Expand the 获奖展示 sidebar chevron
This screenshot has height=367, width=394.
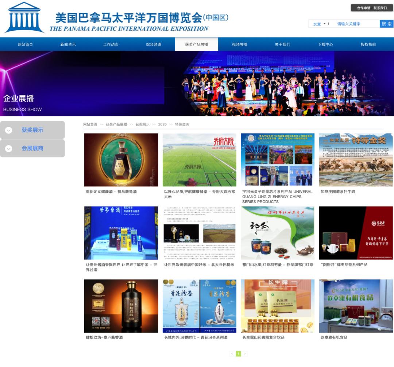pyautogui.click(x=8, y=130)
